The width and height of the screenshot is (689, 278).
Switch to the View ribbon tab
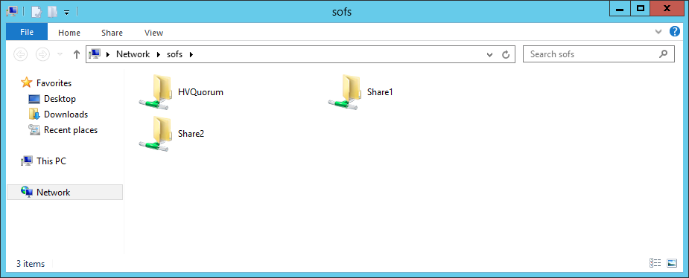153,33
